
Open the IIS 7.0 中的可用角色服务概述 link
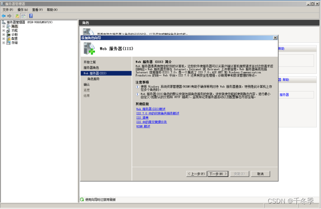coord(158,113)
